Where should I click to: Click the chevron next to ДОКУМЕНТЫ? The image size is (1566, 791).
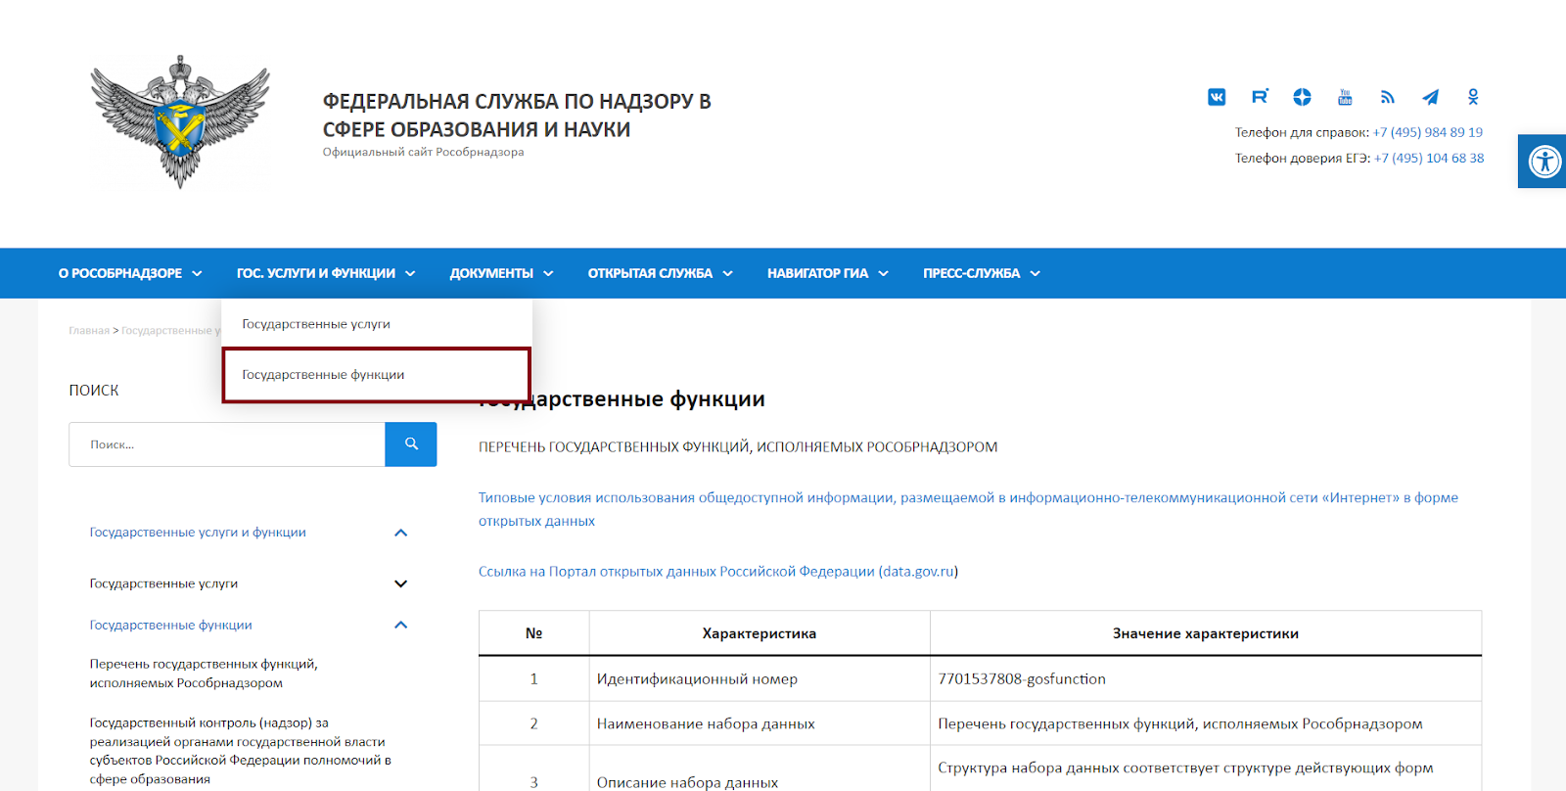[x=548, y=273]
